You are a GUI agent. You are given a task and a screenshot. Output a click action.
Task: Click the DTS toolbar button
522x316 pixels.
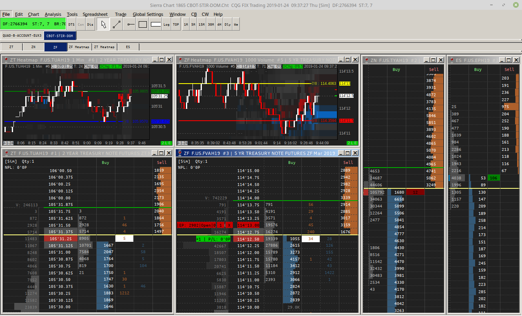pos(71,24)
